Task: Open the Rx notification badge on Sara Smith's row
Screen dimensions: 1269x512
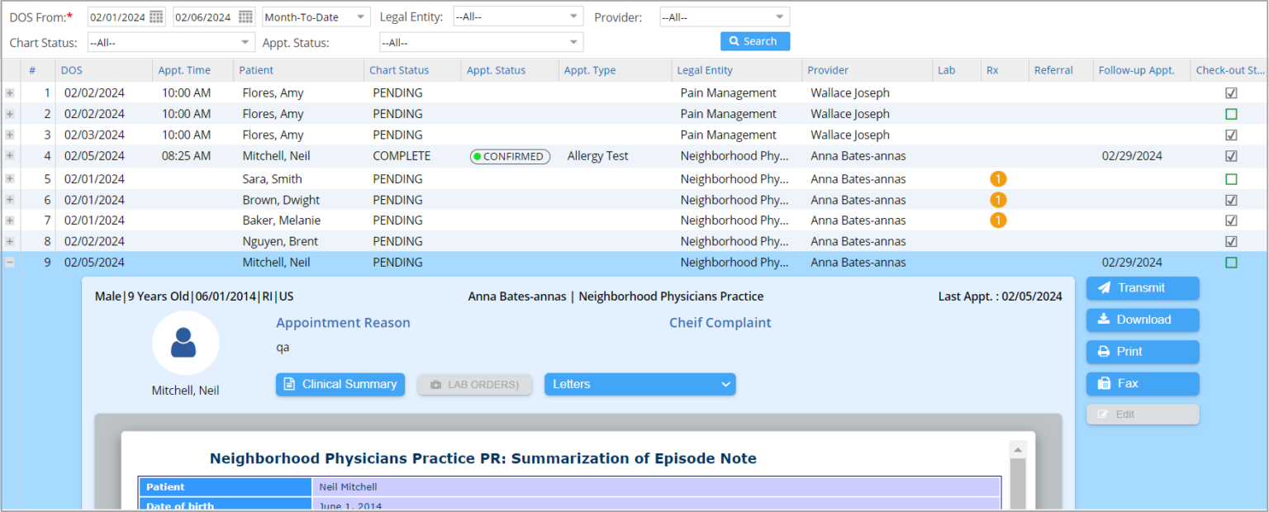Action: (x=998, y=178)
